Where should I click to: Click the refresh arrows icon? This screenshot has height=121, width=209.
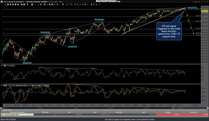(x=94, y=5)
